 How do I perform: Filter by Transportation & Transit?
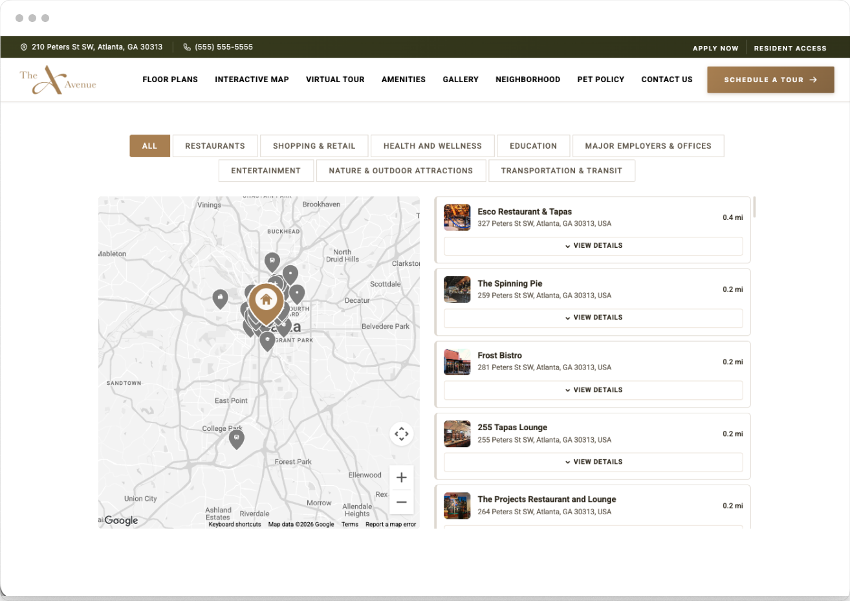point(561,171)
